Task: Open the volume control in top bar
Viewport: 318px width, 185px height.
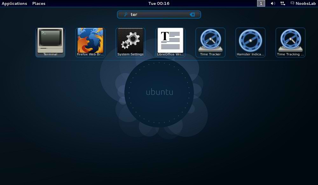Action: click(273, 3)
